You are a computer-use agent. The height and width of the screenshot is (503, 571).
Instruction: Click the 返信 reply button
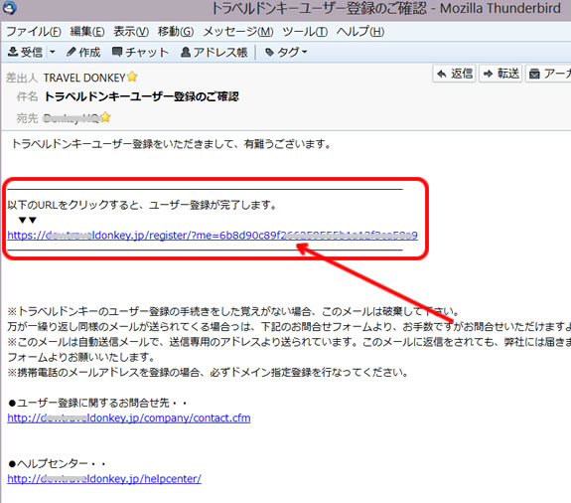454,74
